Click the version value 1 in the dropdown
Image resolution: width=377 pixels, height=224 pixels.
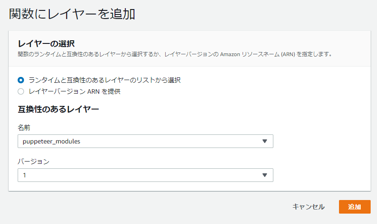click(24, 175)
